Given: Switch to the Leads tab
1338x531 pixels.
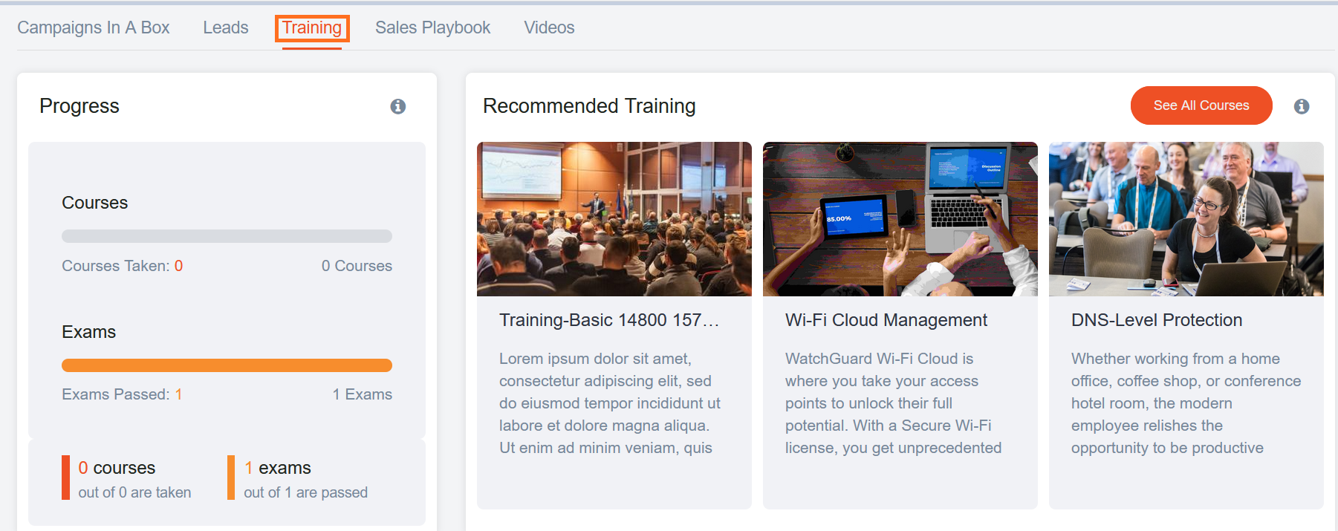Looking at the screenshot, I should click(x=226, y=27).
